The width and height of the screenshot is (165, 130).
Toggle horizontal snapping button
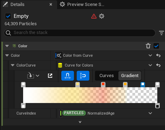68,76
